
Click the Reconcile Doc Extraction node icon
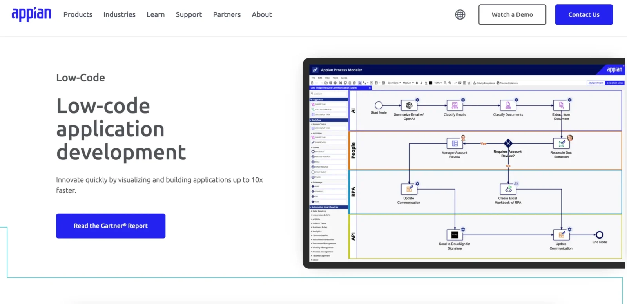pos(561,143)
